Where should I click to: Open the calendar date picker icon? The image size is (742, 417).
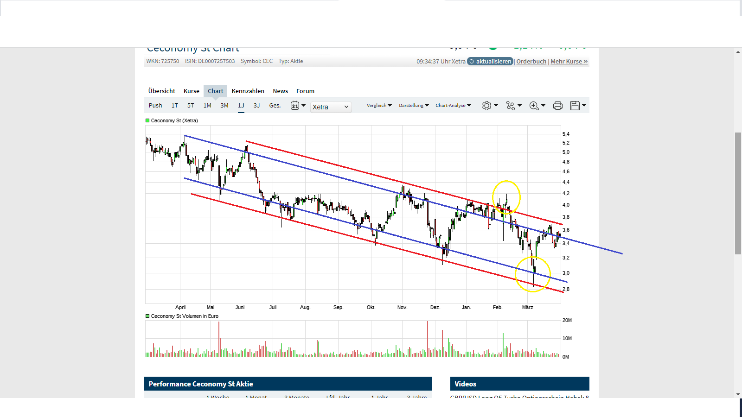[295, 105]
